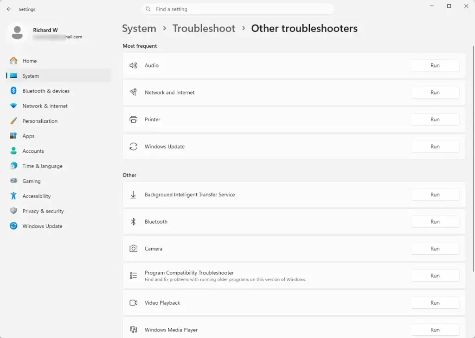The width and height of the screenshot is (475, 338).
Task: Click the Privacy & security shield icon
Action: 13,211
